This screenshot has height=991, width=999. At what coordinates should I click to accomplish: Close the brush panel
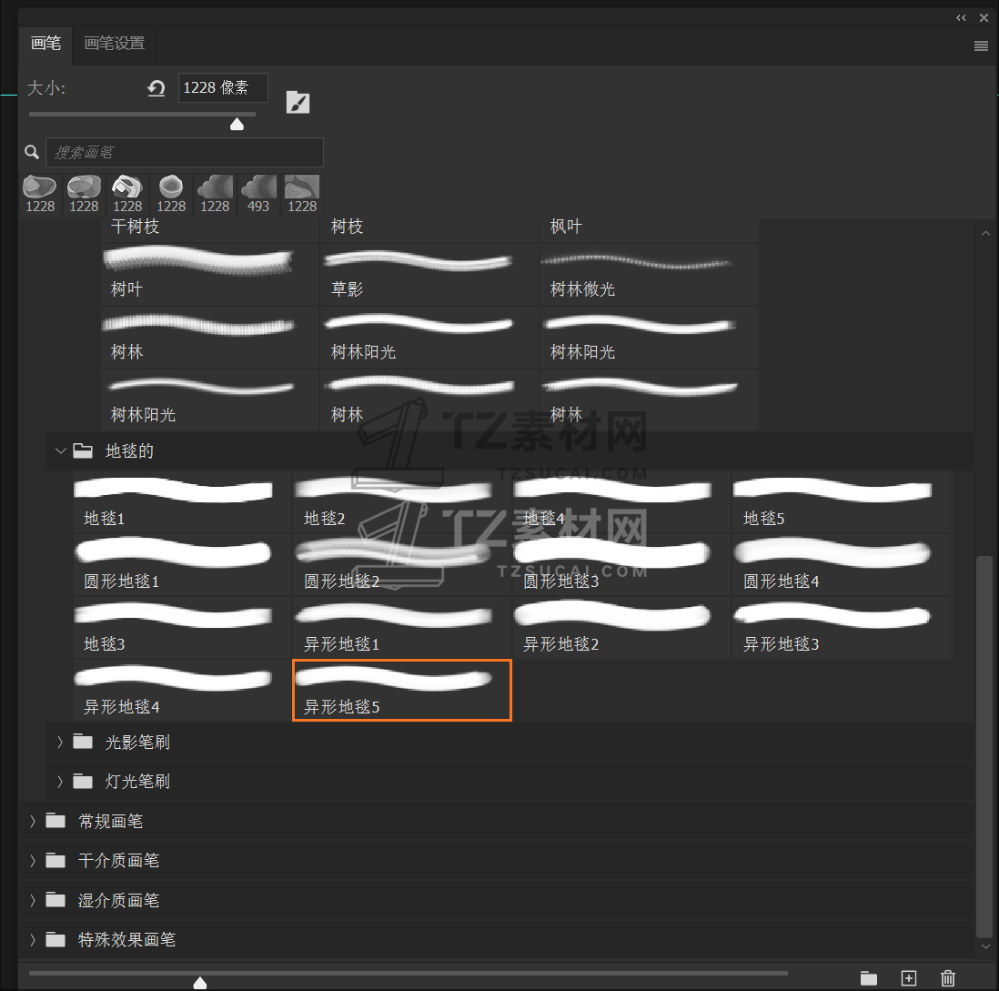(x=984, y=18)
